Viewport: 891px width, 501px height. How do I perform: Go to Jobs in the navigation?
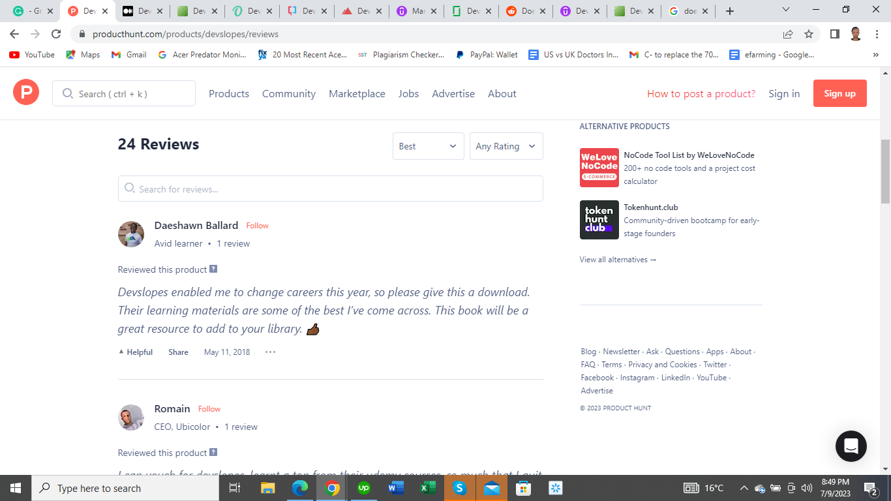(x=409, y=93)
